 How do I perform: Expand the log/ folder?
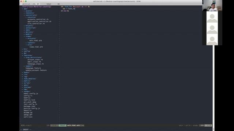coord(25,77)
